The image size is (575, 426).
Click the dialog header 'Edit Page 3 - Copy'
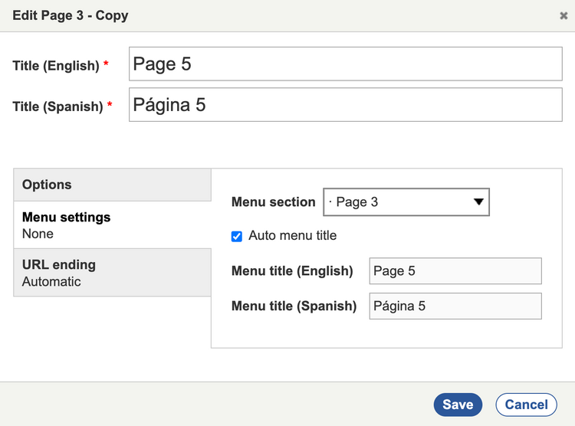point(71,15)
